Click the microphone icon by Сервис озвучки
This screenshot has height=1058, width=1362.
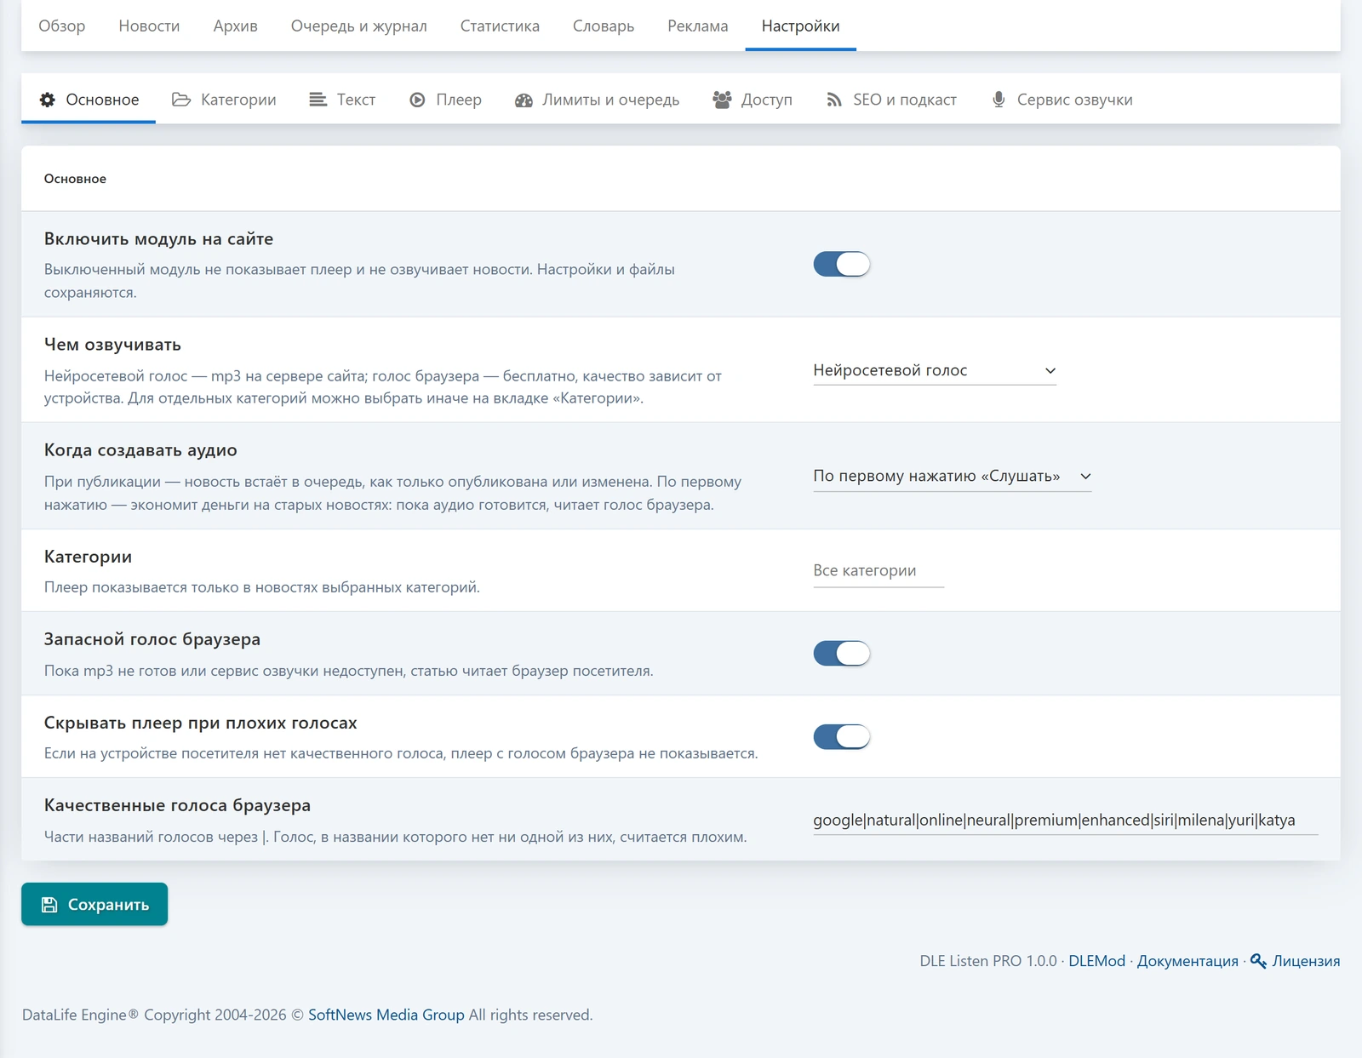[x=999, y=100]
